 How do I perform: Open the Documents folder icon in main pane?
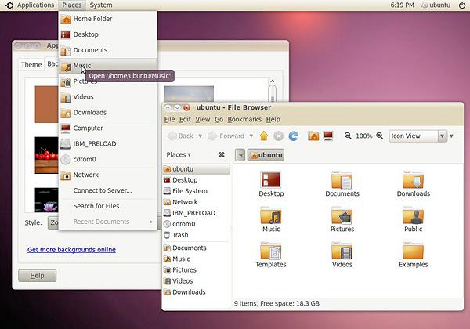point(342,180)
